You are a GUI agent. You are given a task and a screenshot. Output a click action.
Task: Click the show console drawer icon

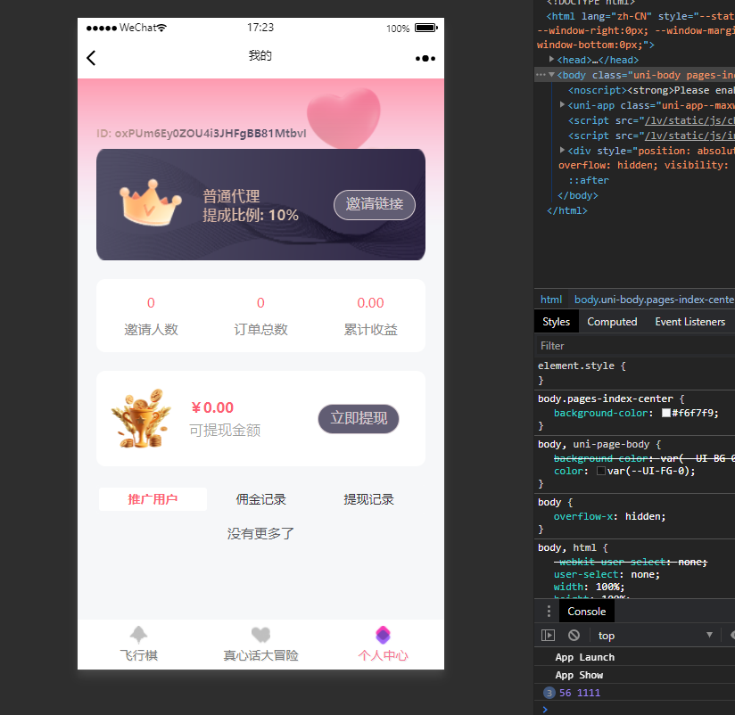pos(550,635)
